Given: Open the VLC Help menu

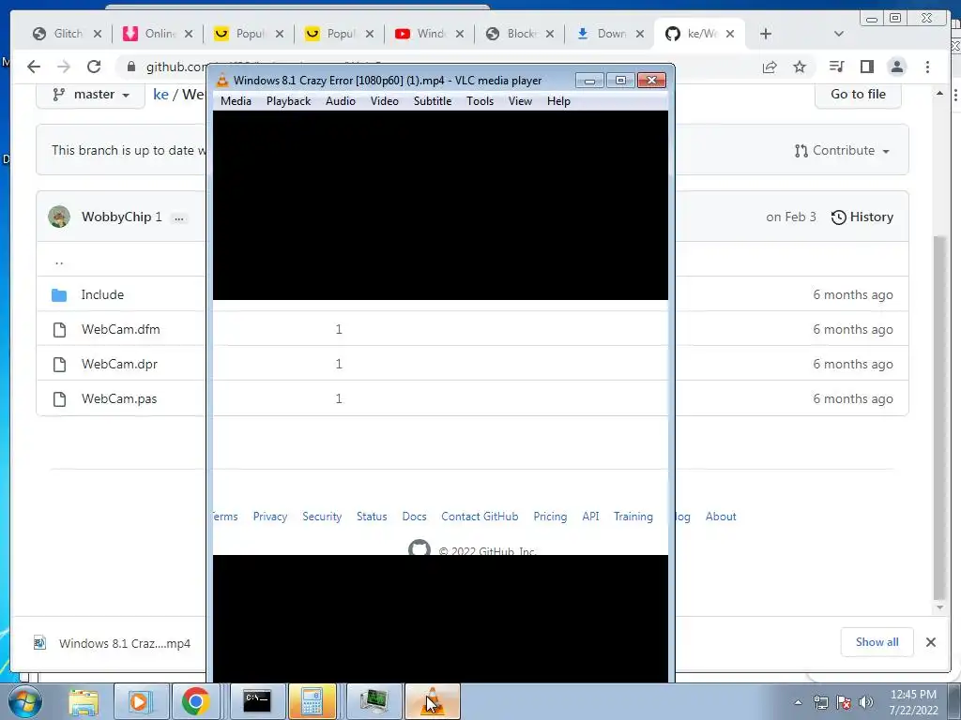Looking at the screenshot, I should (x=558, y=101).
